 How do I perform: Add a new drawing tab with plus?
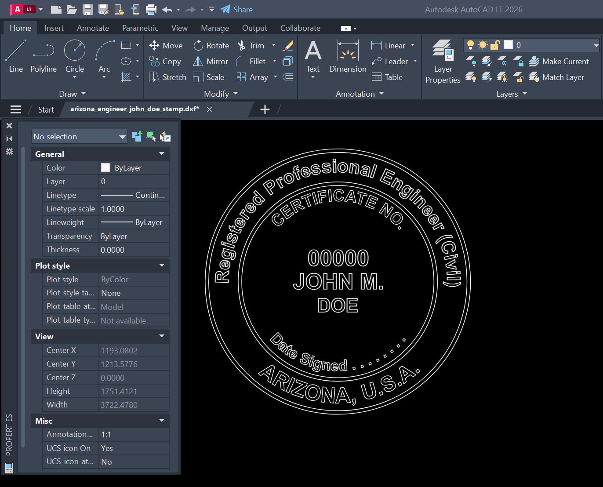(x=265, y=109)
